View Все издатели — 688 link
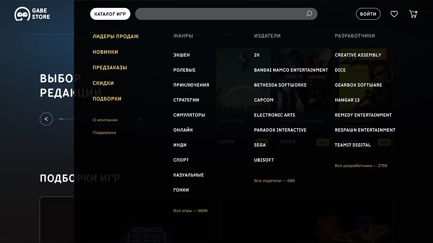This screenshot has width=433, height=243. tap(274, 181)
